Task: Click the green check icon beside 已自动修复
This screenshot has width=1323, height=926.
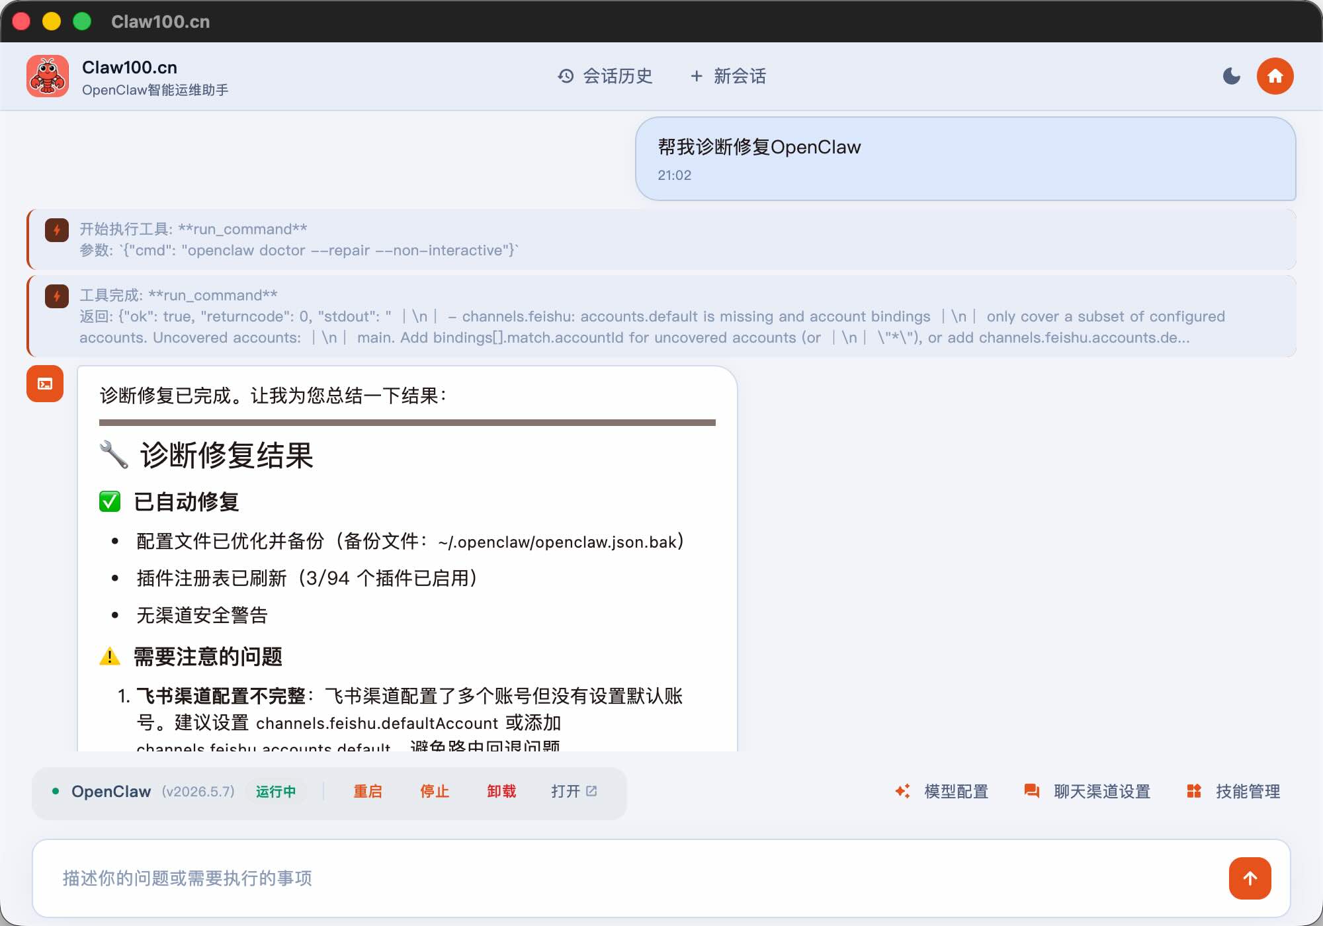Action: (x=110, y=501)
